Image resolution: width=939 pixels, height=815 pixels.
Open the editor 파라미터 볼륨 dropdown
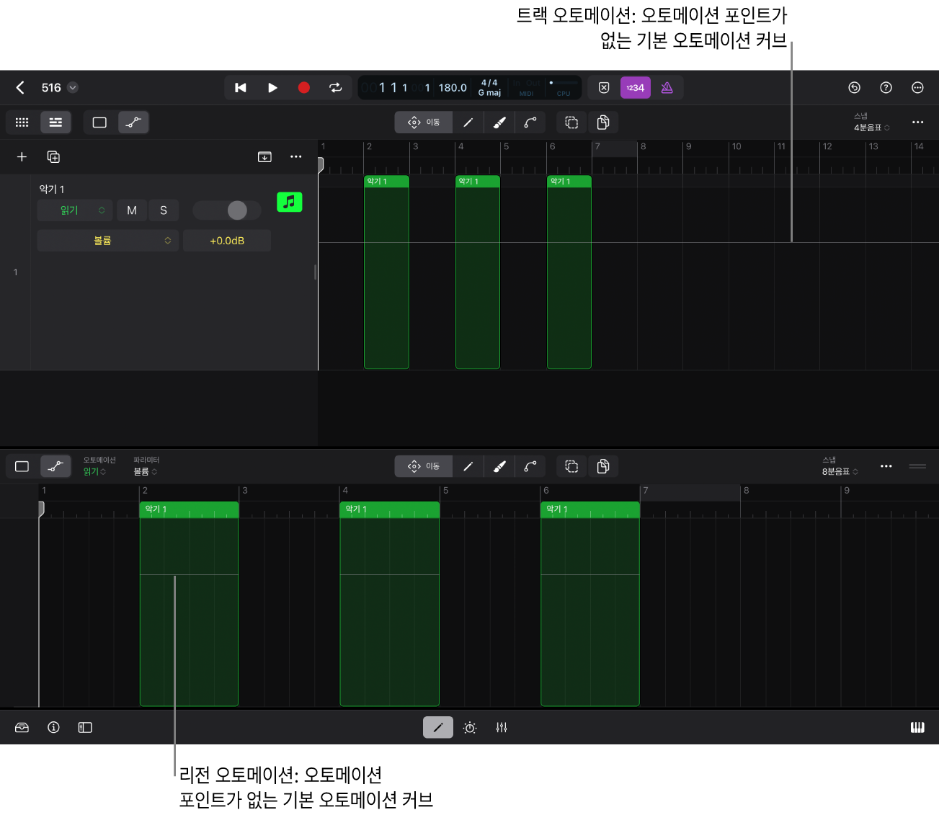145,471
